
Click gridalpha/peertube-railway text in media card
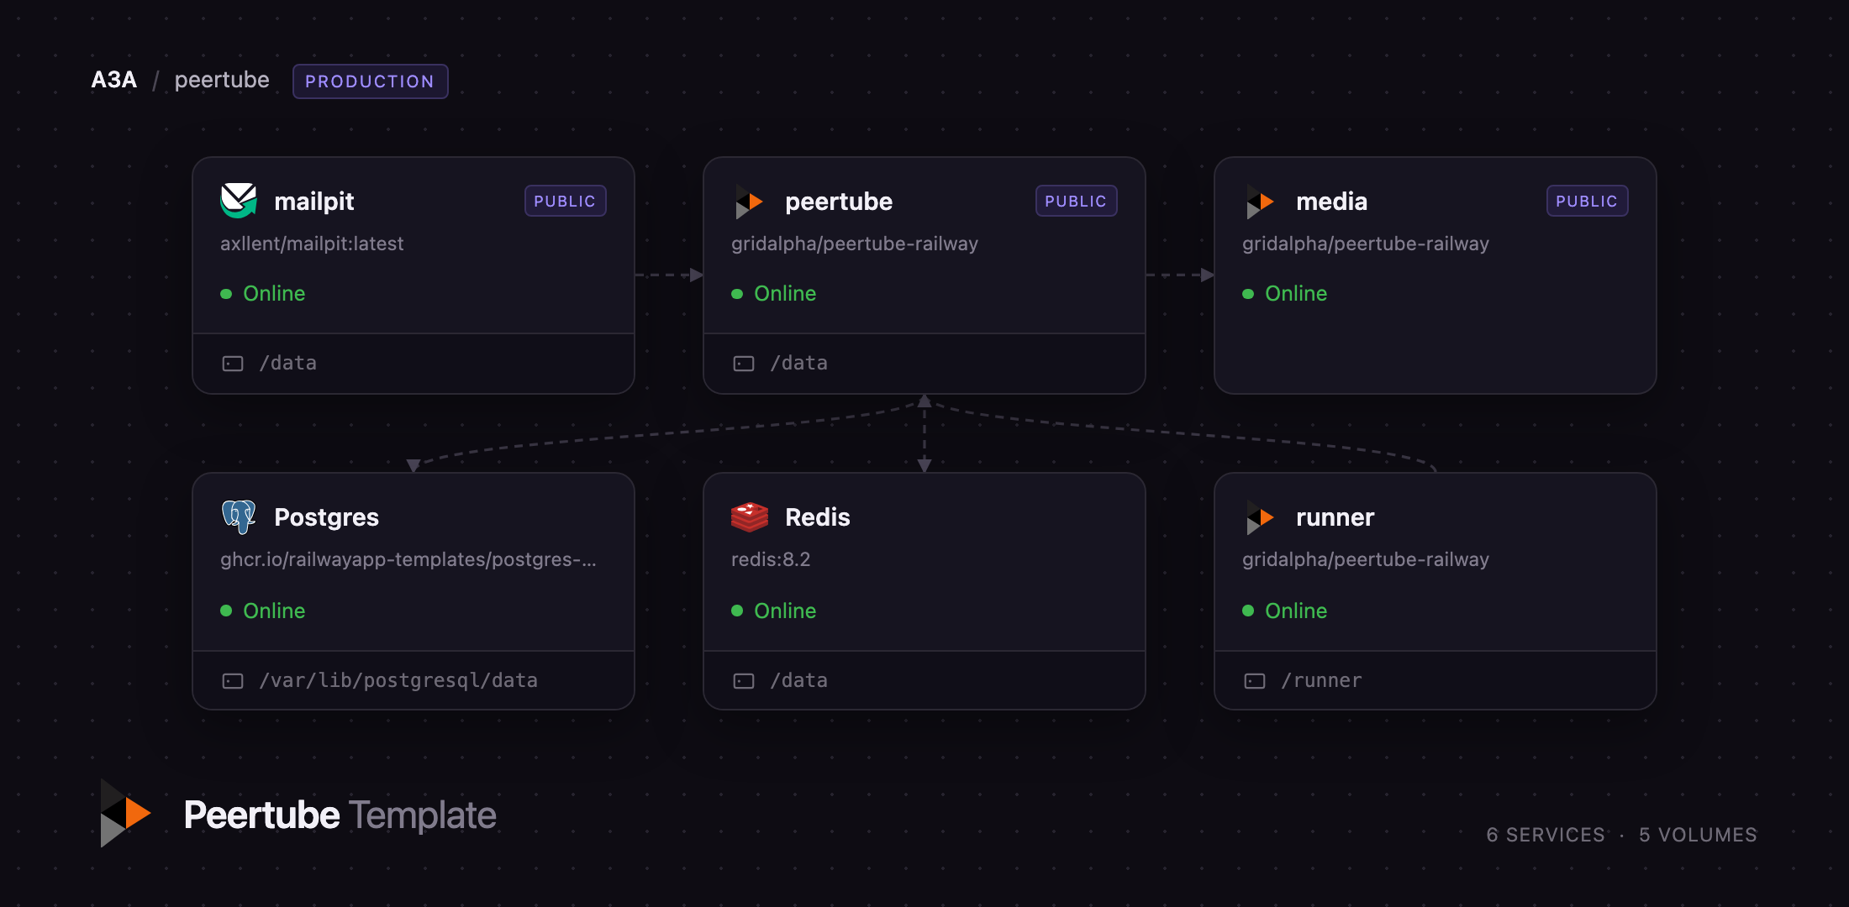click(x=1366, y=244)
